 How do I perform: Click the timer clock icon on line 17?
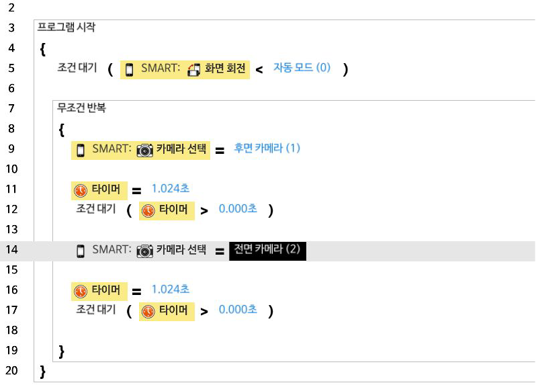[148, 311]
